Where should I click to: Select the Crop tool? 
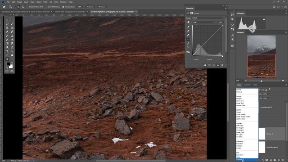pyautogui.click(x=7, y=28)
